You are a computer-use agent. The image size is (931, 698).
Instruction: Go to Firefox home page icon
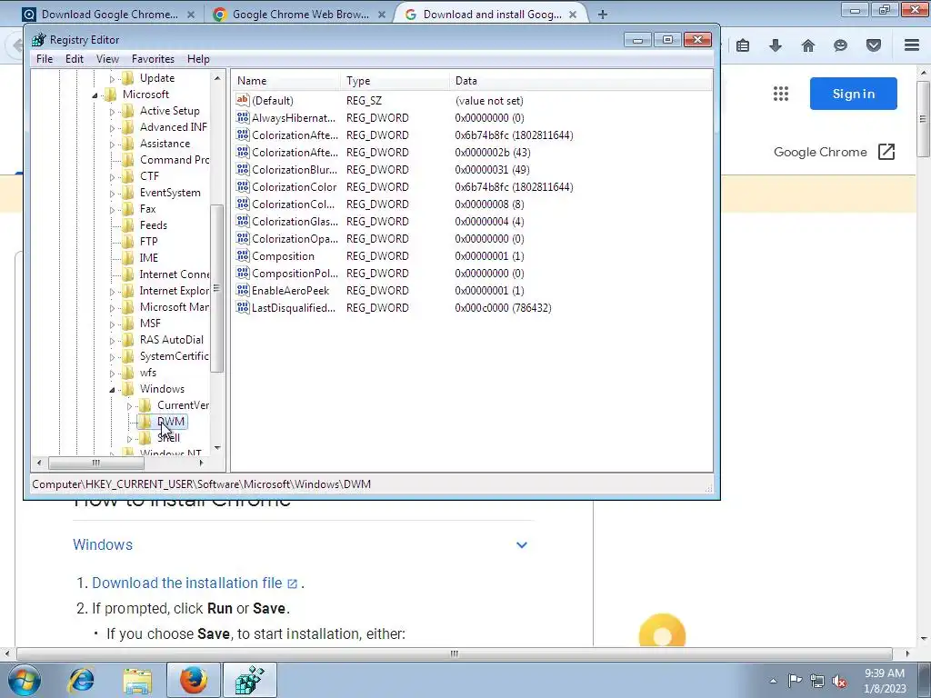point(808,45)
